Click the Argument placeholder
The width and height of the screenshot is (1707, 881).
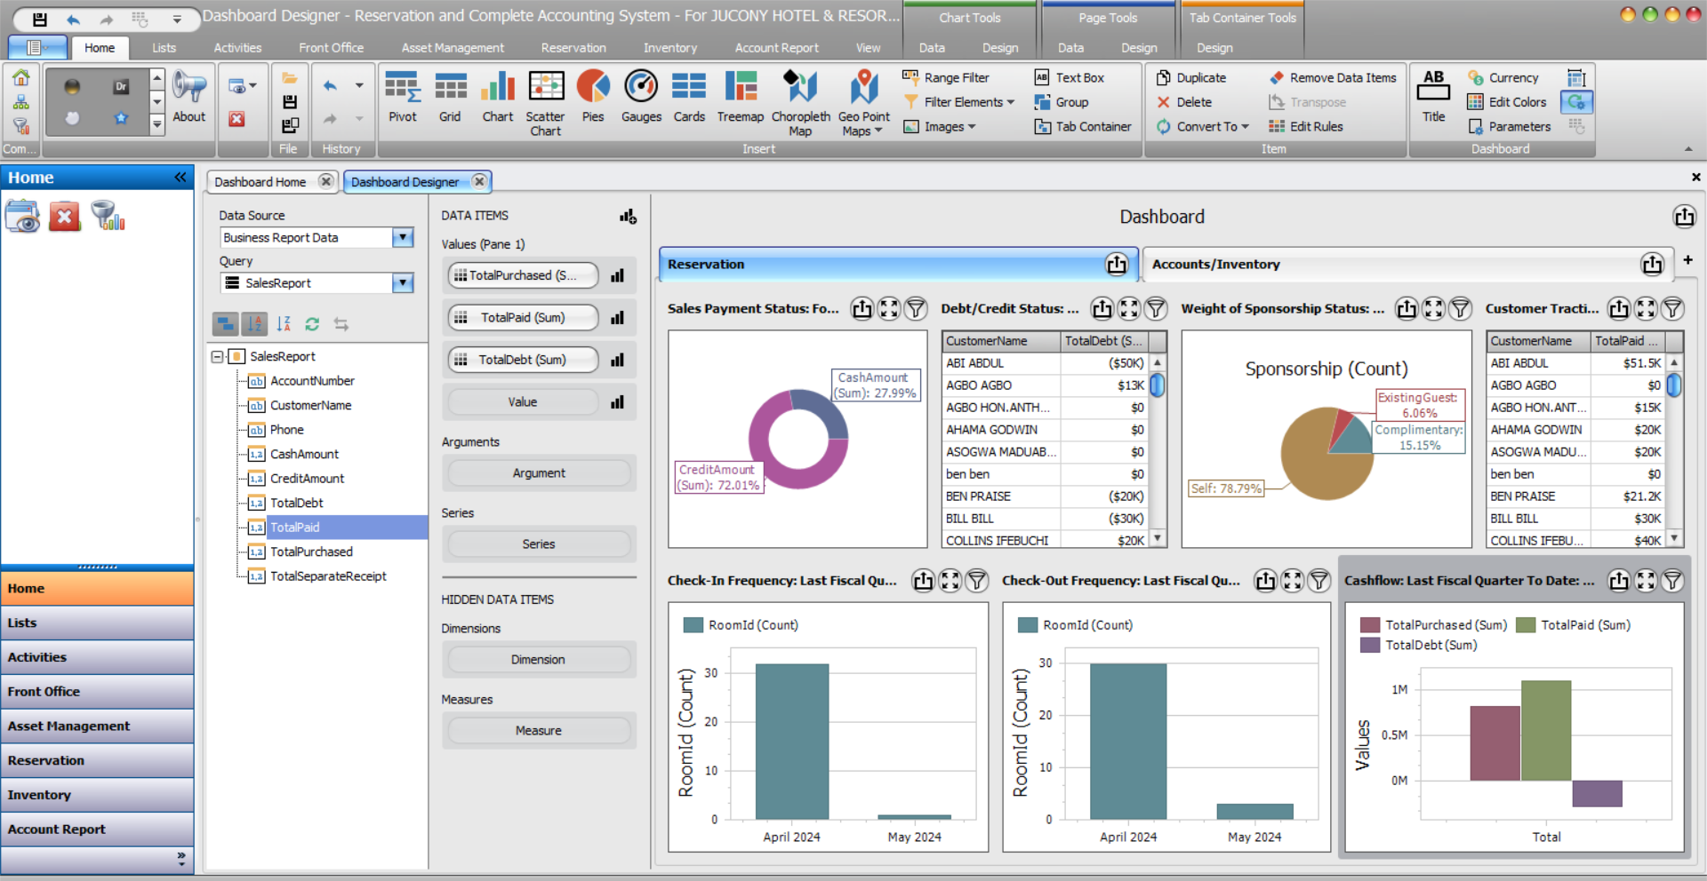539,473
